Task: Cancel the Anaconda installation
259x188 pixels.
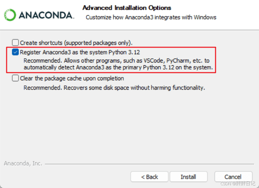Action: click(233, 177)
